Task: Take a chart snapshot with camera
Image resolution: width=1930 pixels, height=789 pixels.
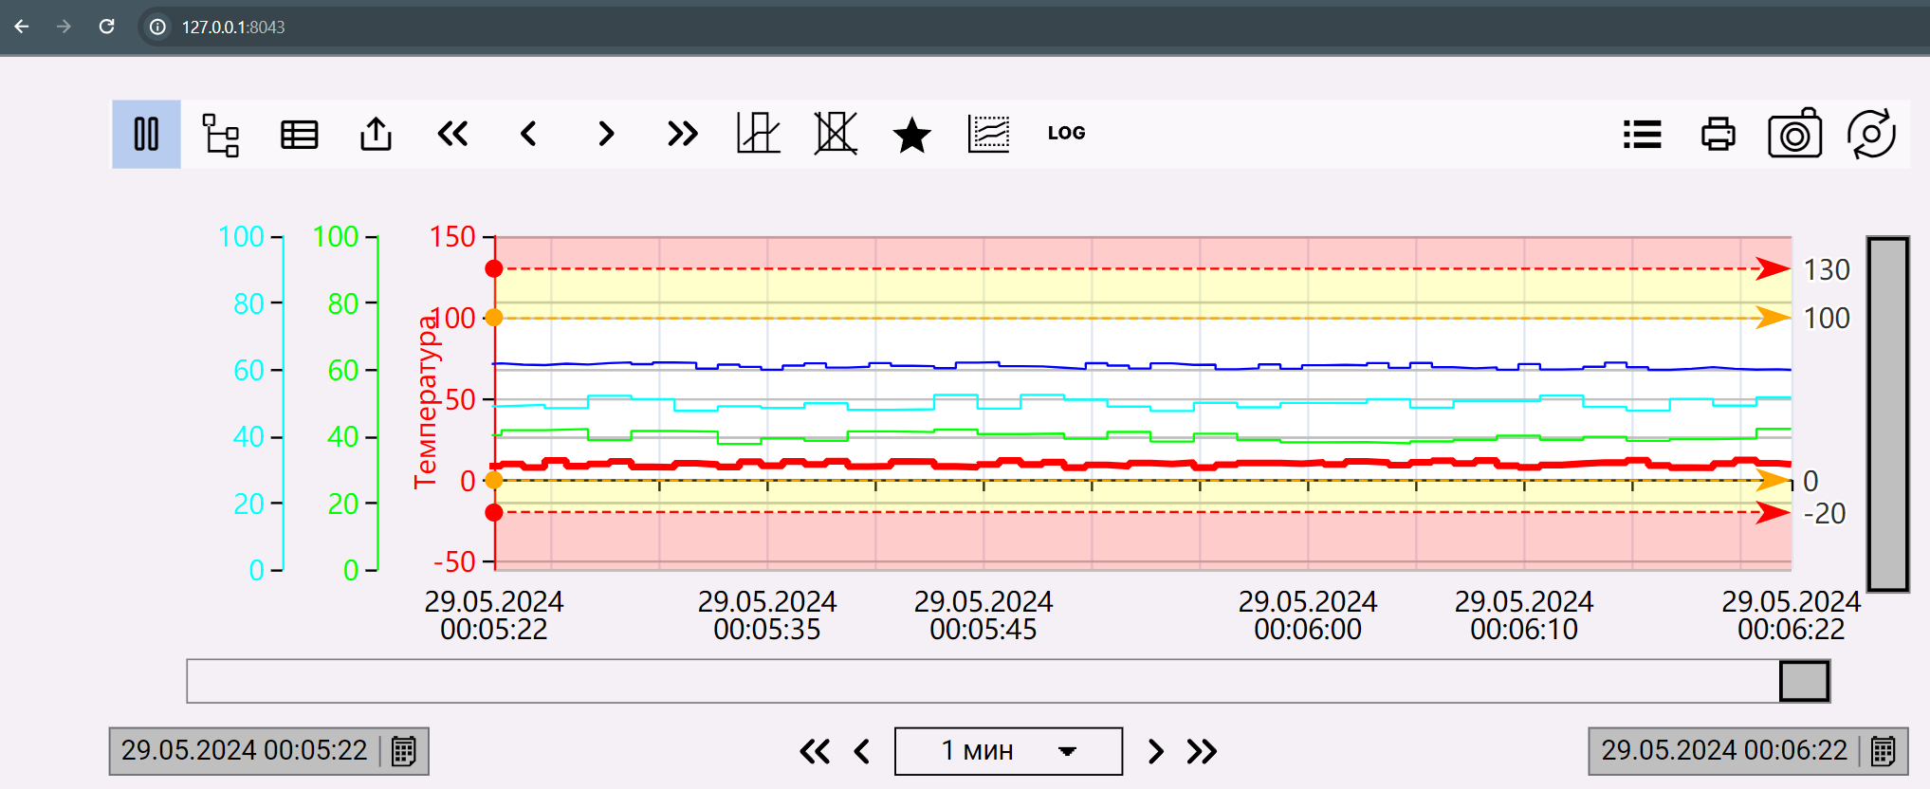Action: click(1794, 134)
